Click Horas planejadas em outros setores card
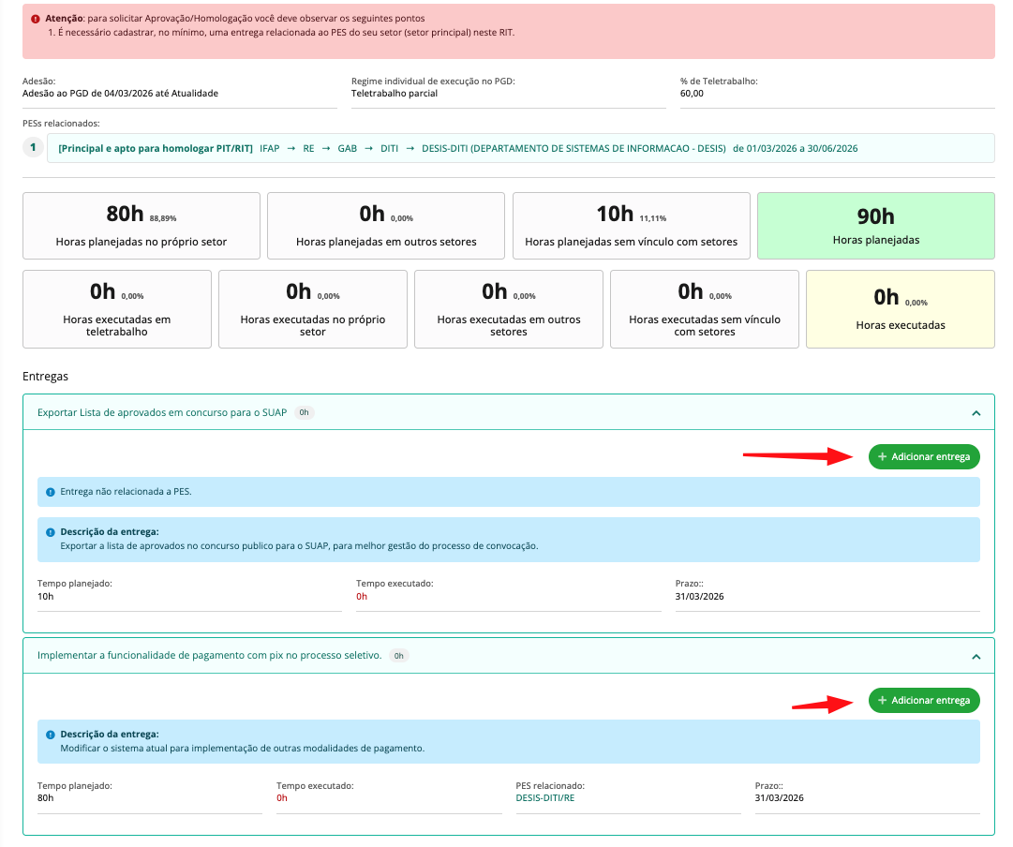1013x847 pixels. pos(386,226)
